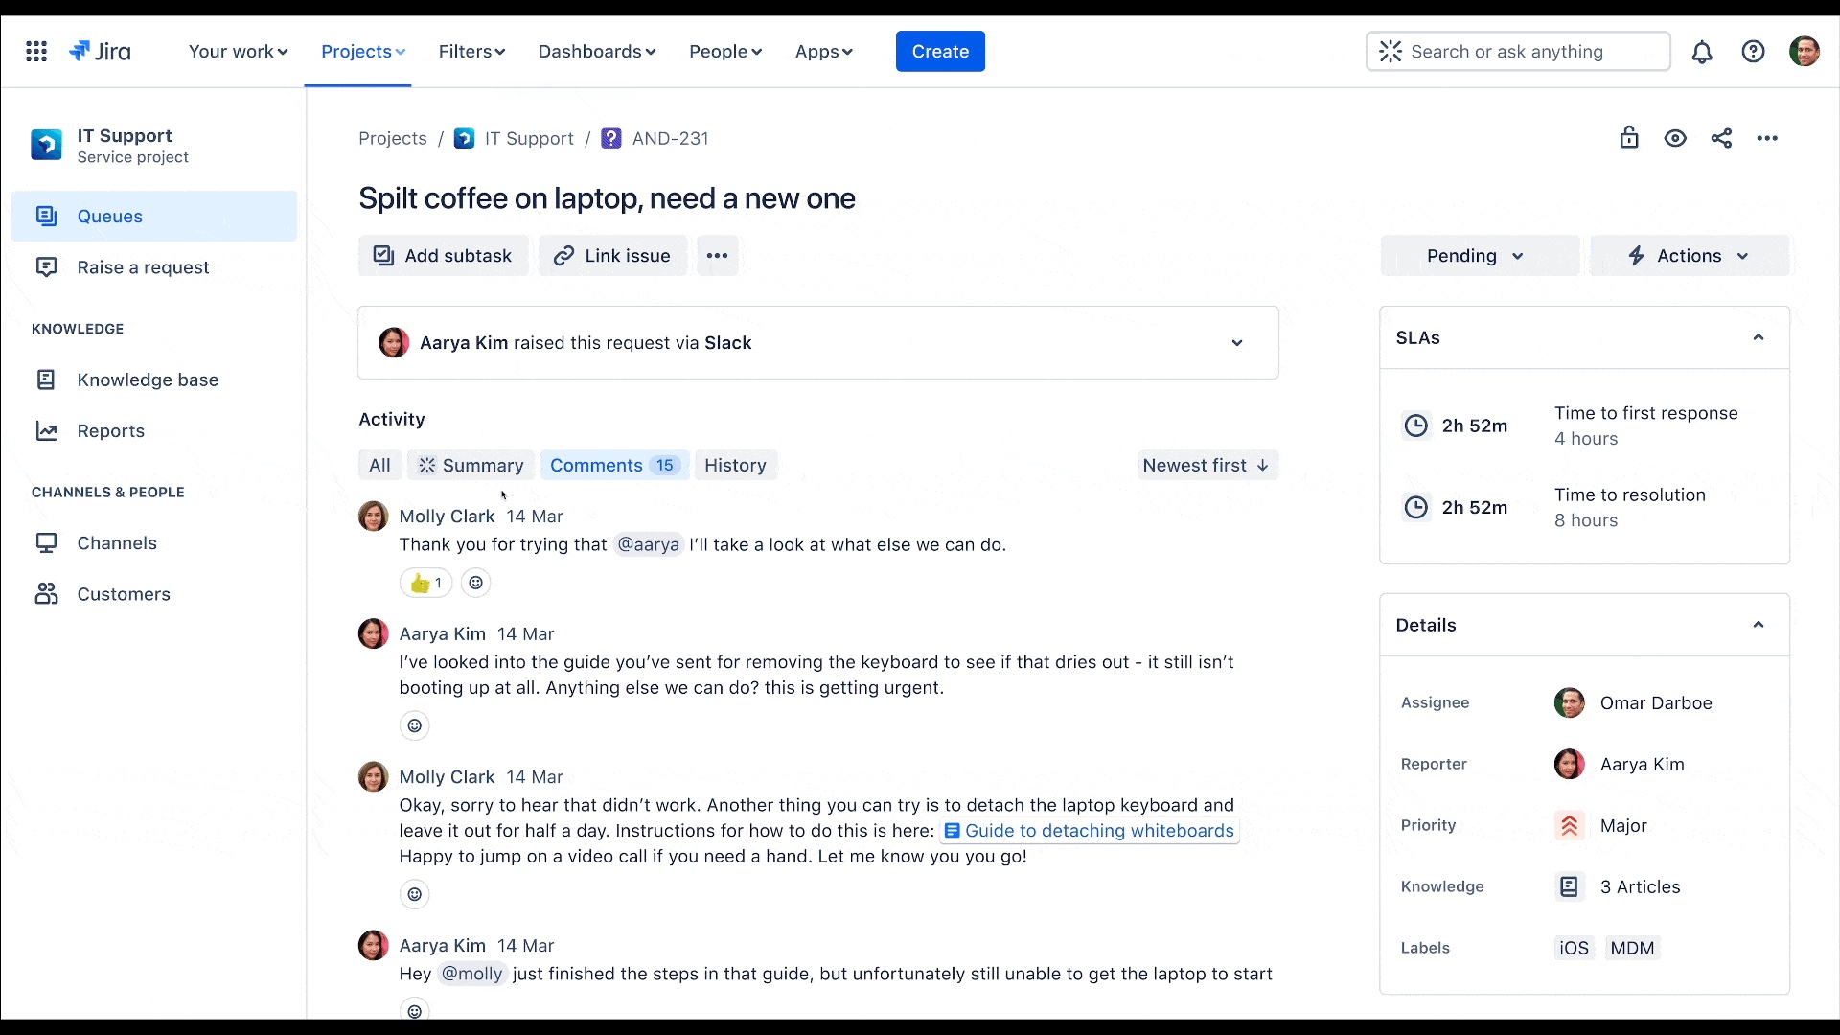Click the issue restrictions lock icon

point(1629,138)
